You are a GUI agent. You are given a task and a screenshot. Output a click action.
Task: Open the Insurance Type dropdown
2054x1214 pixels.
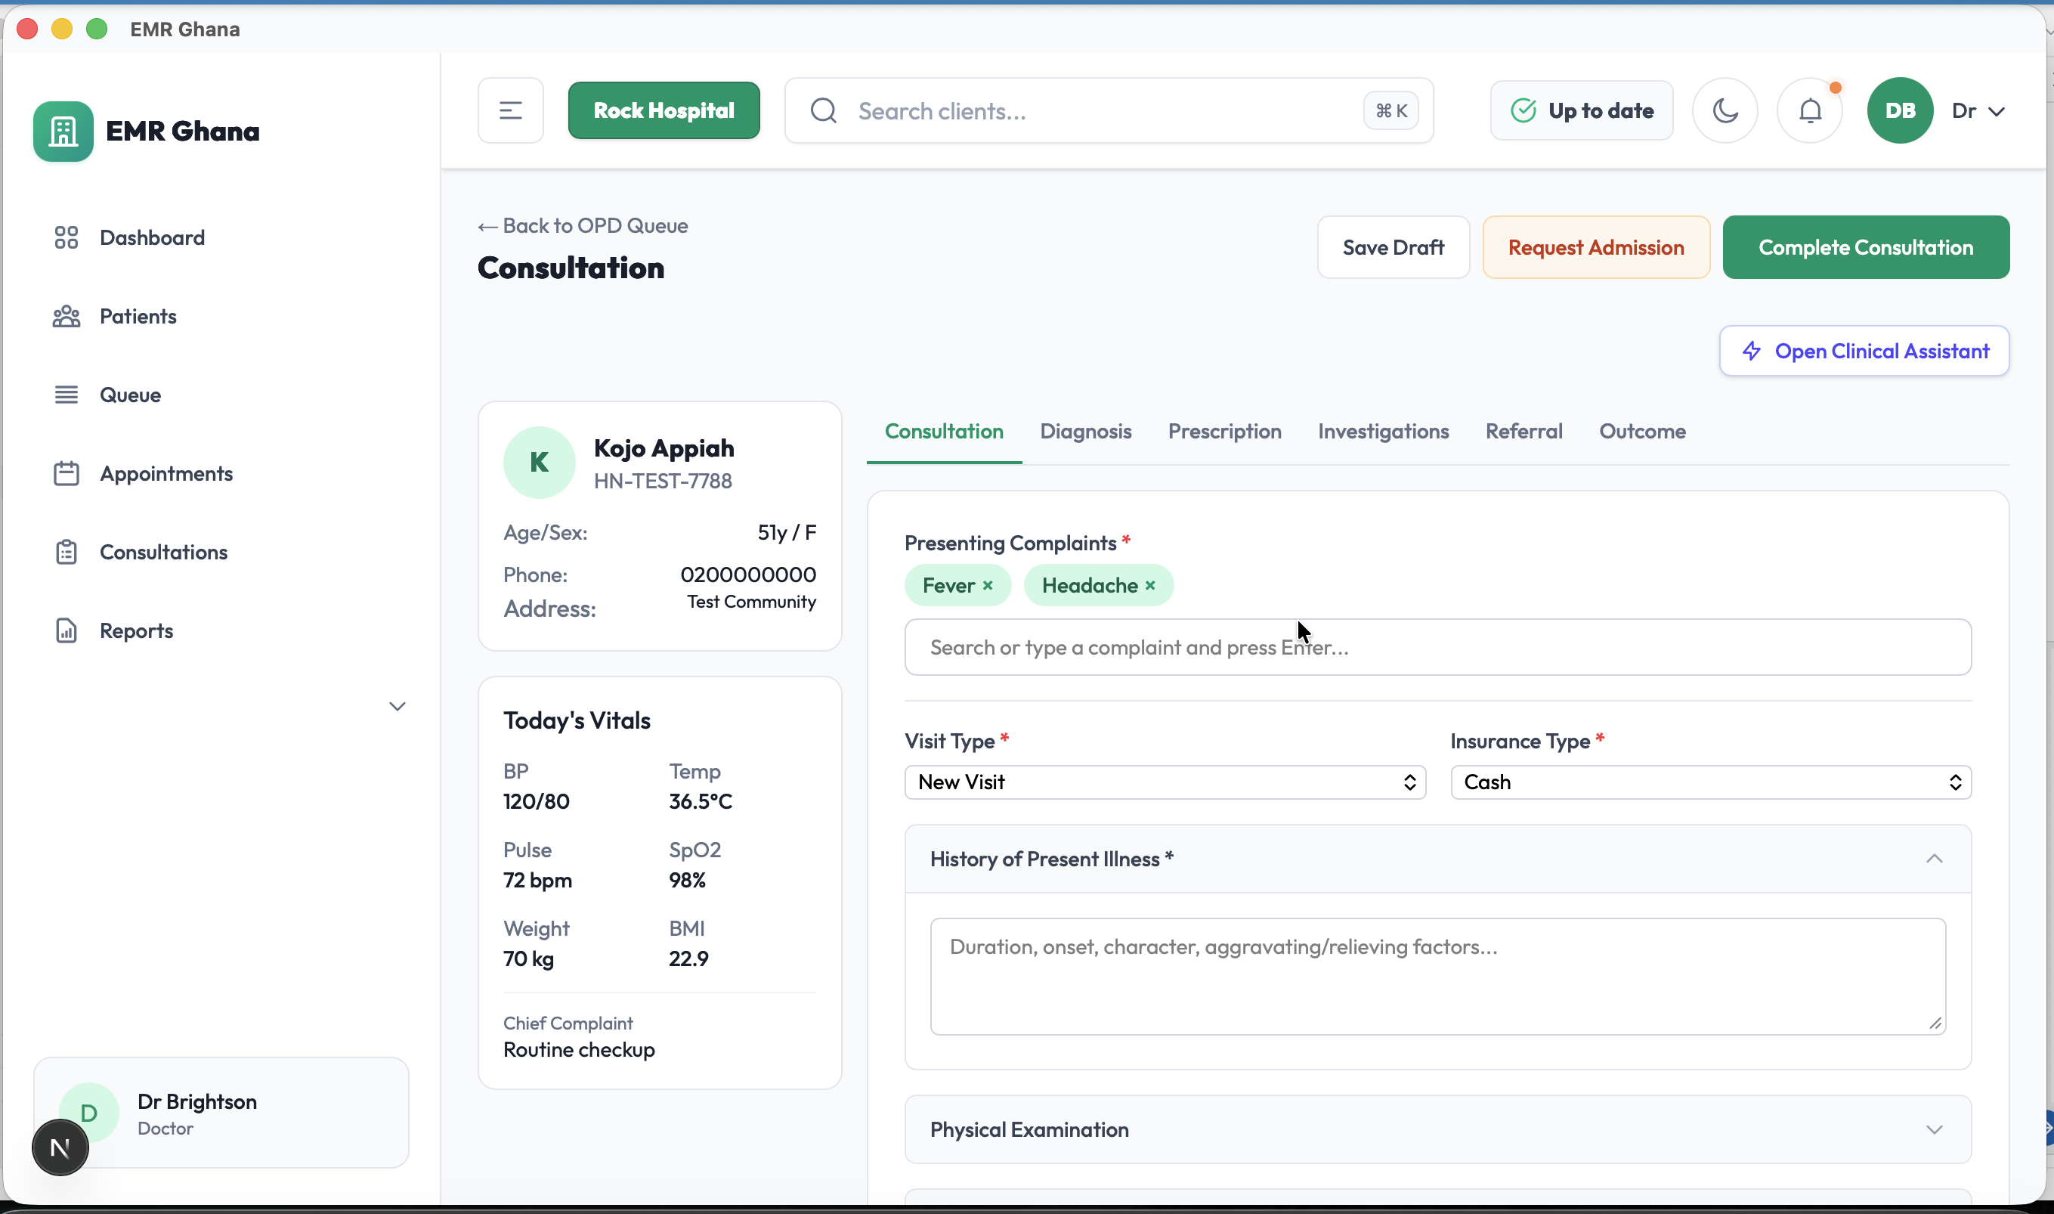[1709, 782]
